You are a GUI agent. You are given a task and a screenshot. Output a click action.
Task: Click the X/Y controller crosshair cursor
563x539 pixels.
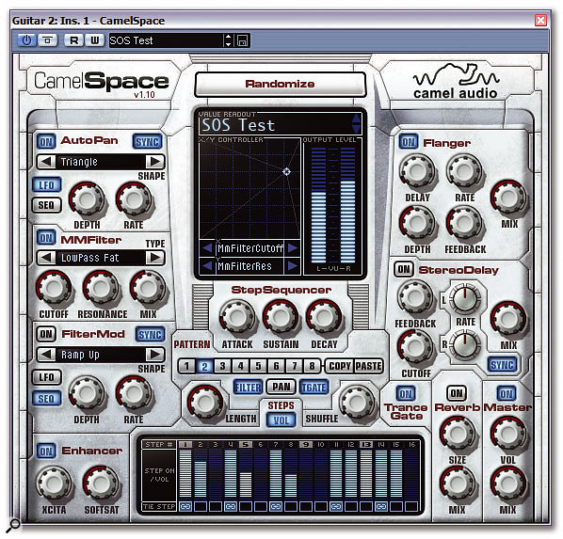coord(286,171)
